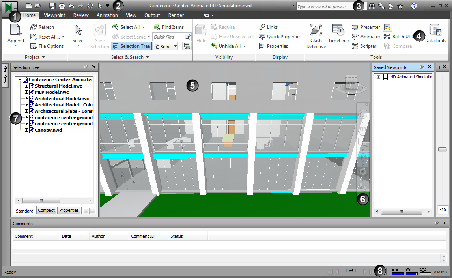Click the Status column header in Comments
This screenshot has height=278, width=452.
[x=188, y=236]
